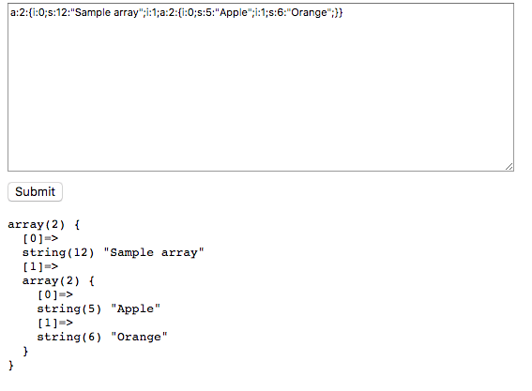This screenshot has height=391, width=532.
Task: Grab the textarea resize handle corner
Action: coord(509,167)
